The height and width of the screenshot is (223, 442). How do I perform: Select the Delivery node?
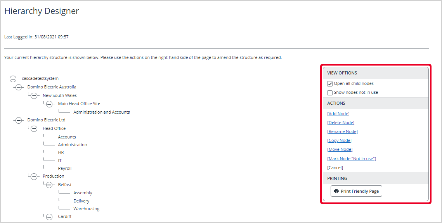tap(81, 201)
